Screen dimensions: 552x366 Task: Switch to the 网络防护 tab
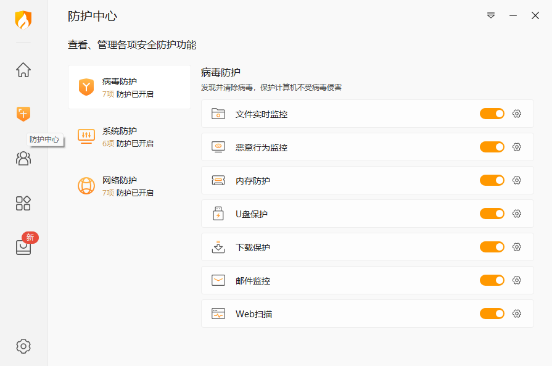click(128, 186)
